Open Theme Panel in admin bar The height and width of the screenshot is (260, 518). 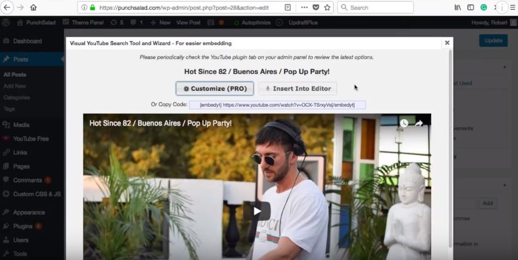pos(83,23)
